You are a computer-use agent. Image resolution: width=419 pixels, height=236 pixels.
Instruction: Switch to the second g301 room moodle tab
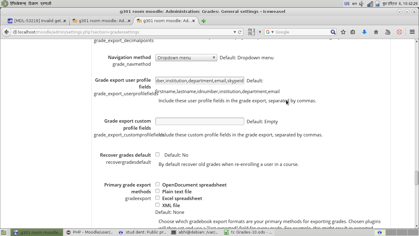[102, 21]
